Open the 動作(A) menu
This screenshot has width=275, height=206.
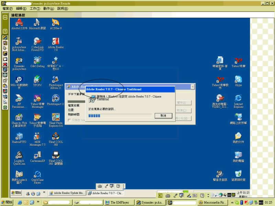coord(48,8)
